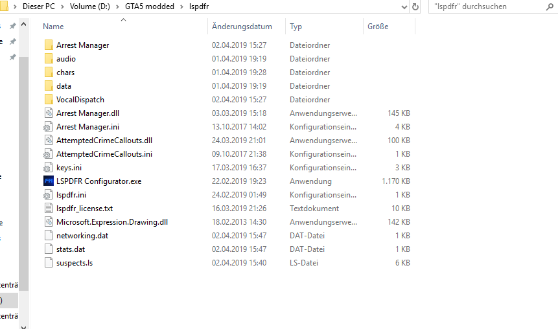
Task: Navigate to Volume (D:) in breadcrumb
Action: tap(90, 6)
